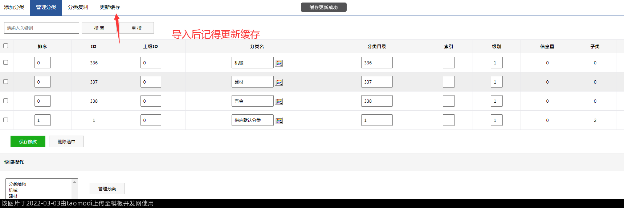This screenshot has height=208, width=624.
Task: Open style picker icon beside 机械 category name
Action: coord(279,63)
